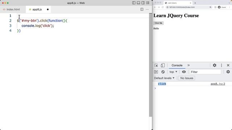Screen dimensions: 232x130
Task: Open Customize Layout icon in VS Code
Action: [x=148, y=3]
